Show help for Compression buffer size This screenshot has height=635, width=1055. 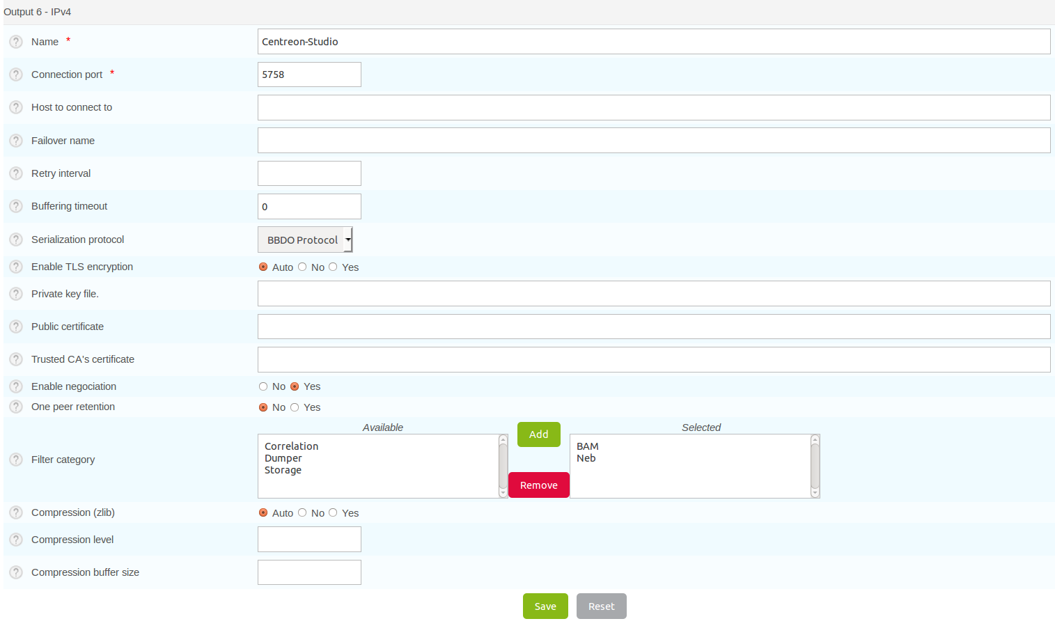pos(16,572)
